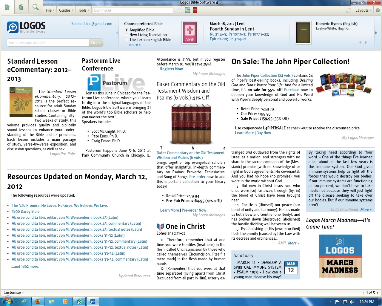The height and width of the screenshot is (306, 382).
Task: Click Pastorum Live logo image
Action: [116, 83]
